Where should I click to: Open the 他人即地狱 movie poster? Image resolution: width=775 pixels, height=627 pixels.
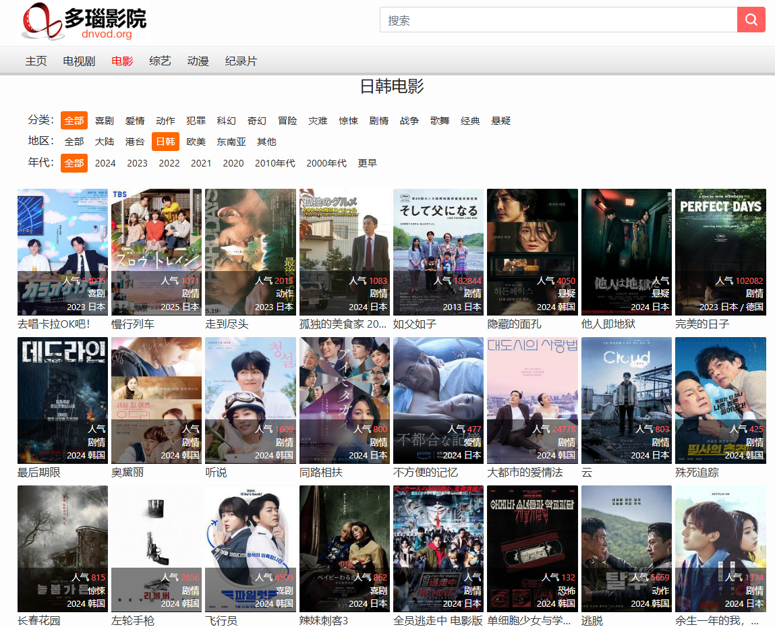tap(627, 252)
